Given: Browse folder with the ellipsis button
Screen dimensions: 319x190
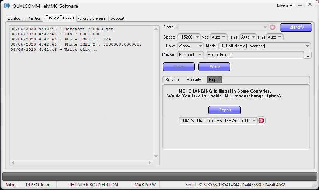Looking at the screenshot, I should point(308,55).
